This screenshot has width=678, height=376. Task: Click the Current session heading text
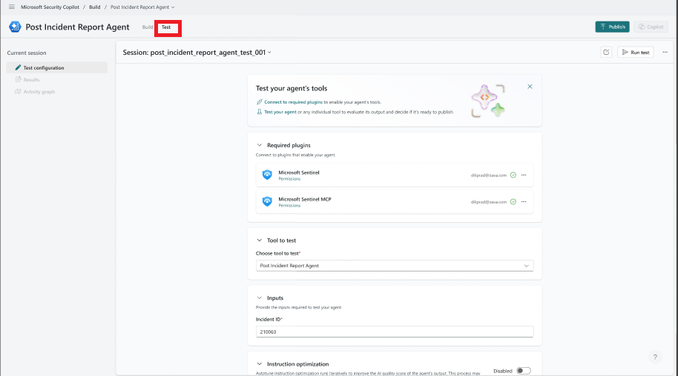(x=27, y=53)
